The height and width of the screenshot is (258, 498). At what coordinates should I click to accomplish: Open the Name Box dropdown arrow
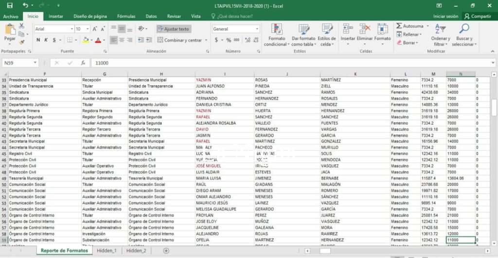(35, 63)
